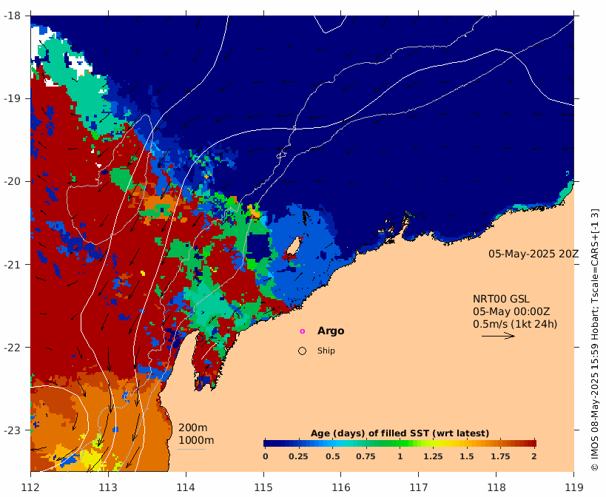Image resolution: width=606 pixels, height=497 pixels.
Task: Click the vertical IMOS copyright text
Action: [x=595, y=339]
